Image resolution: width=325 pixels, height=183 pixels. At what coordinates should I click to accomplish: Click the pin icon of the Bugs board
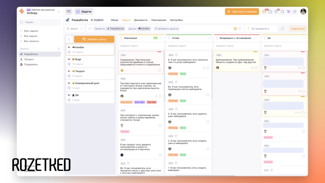click(69, 59)
